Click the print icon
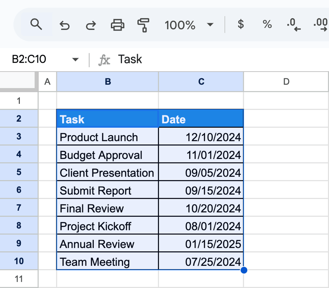The height and width of the screenshot is (288, 329). (x=117, y=25)
